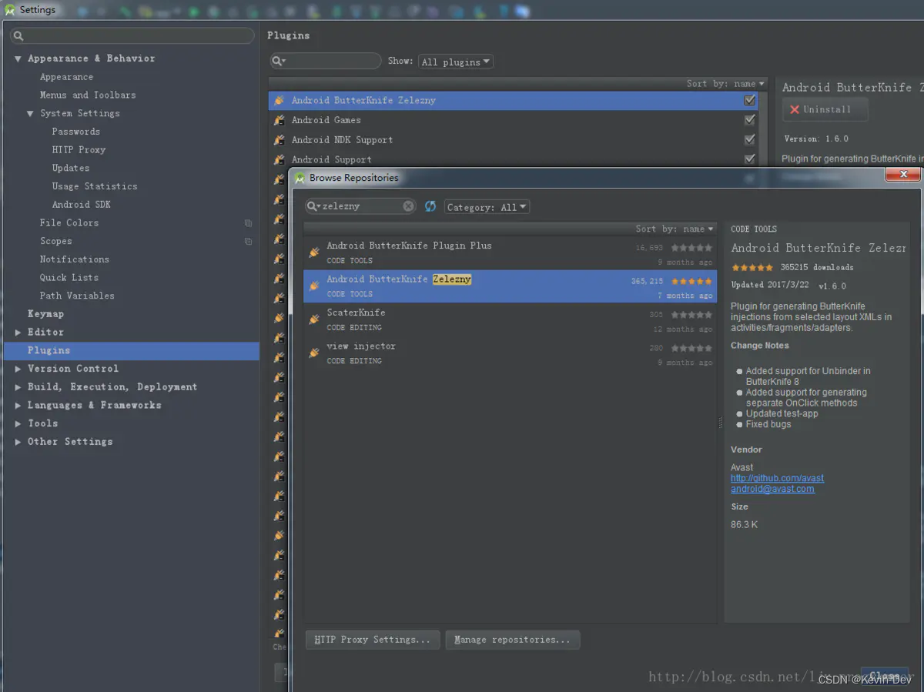Collapse the Appearance & Behavior tree node

coord(18,59)
